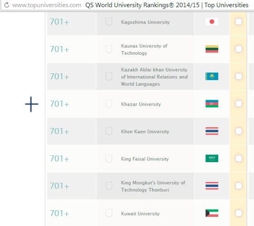Image resolution: width=254 pixels, height=226 pixels.
Task: Click the shield icon for Khazar University
Action: pyautogui.click(x=109, y=104)
